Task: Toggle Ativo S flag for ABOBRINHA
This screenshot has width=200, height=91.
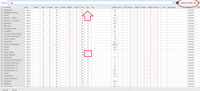Action: click(x=43, y=10)
